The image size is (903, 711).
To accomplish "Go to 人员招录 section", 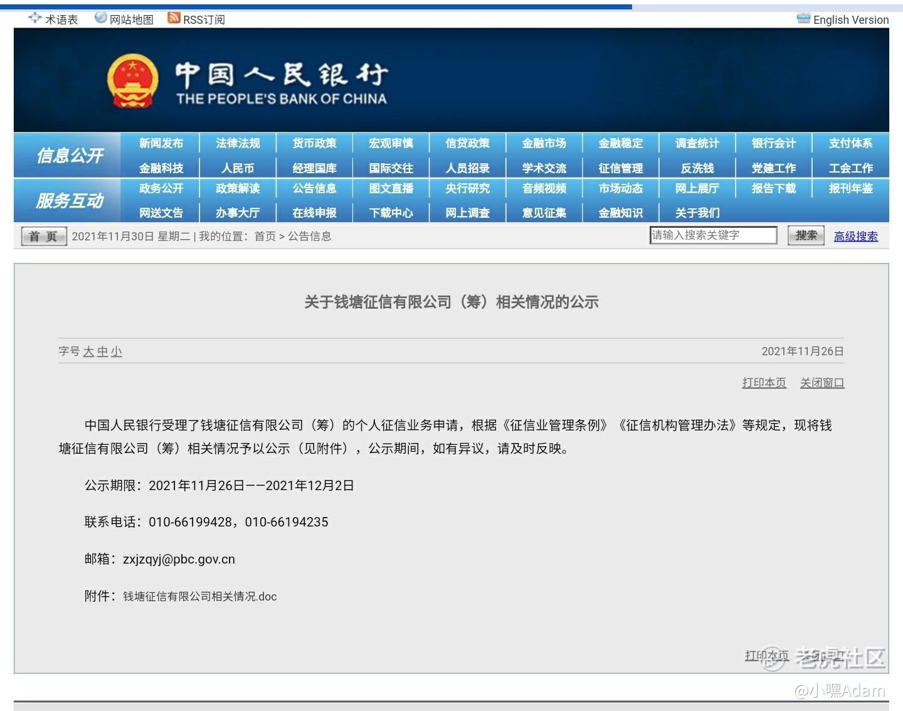I will 467,168.
